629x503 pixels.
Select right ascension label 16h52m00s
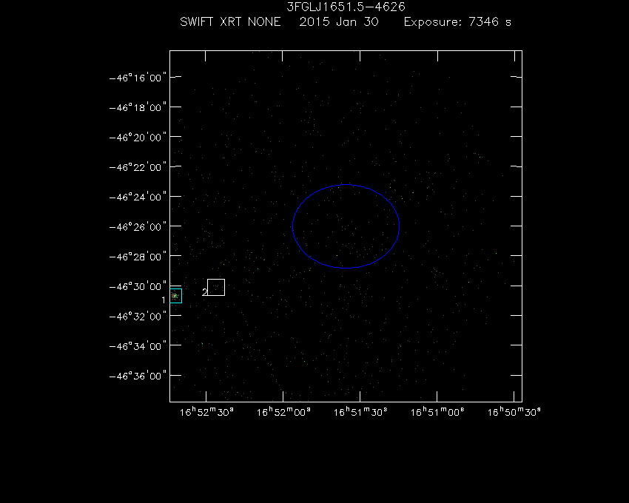(x=283, y=412)
